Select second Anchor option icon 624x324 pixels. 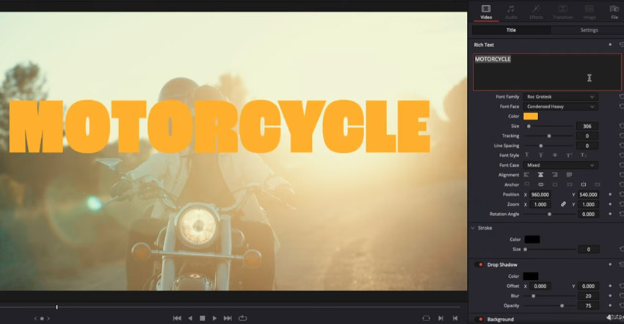tap(541, 184)
